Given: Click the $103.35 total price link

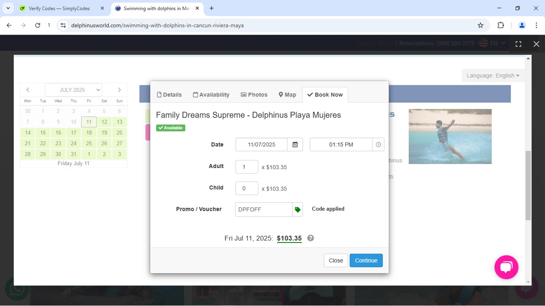Looking at the screenshot, I should point(289,238).
